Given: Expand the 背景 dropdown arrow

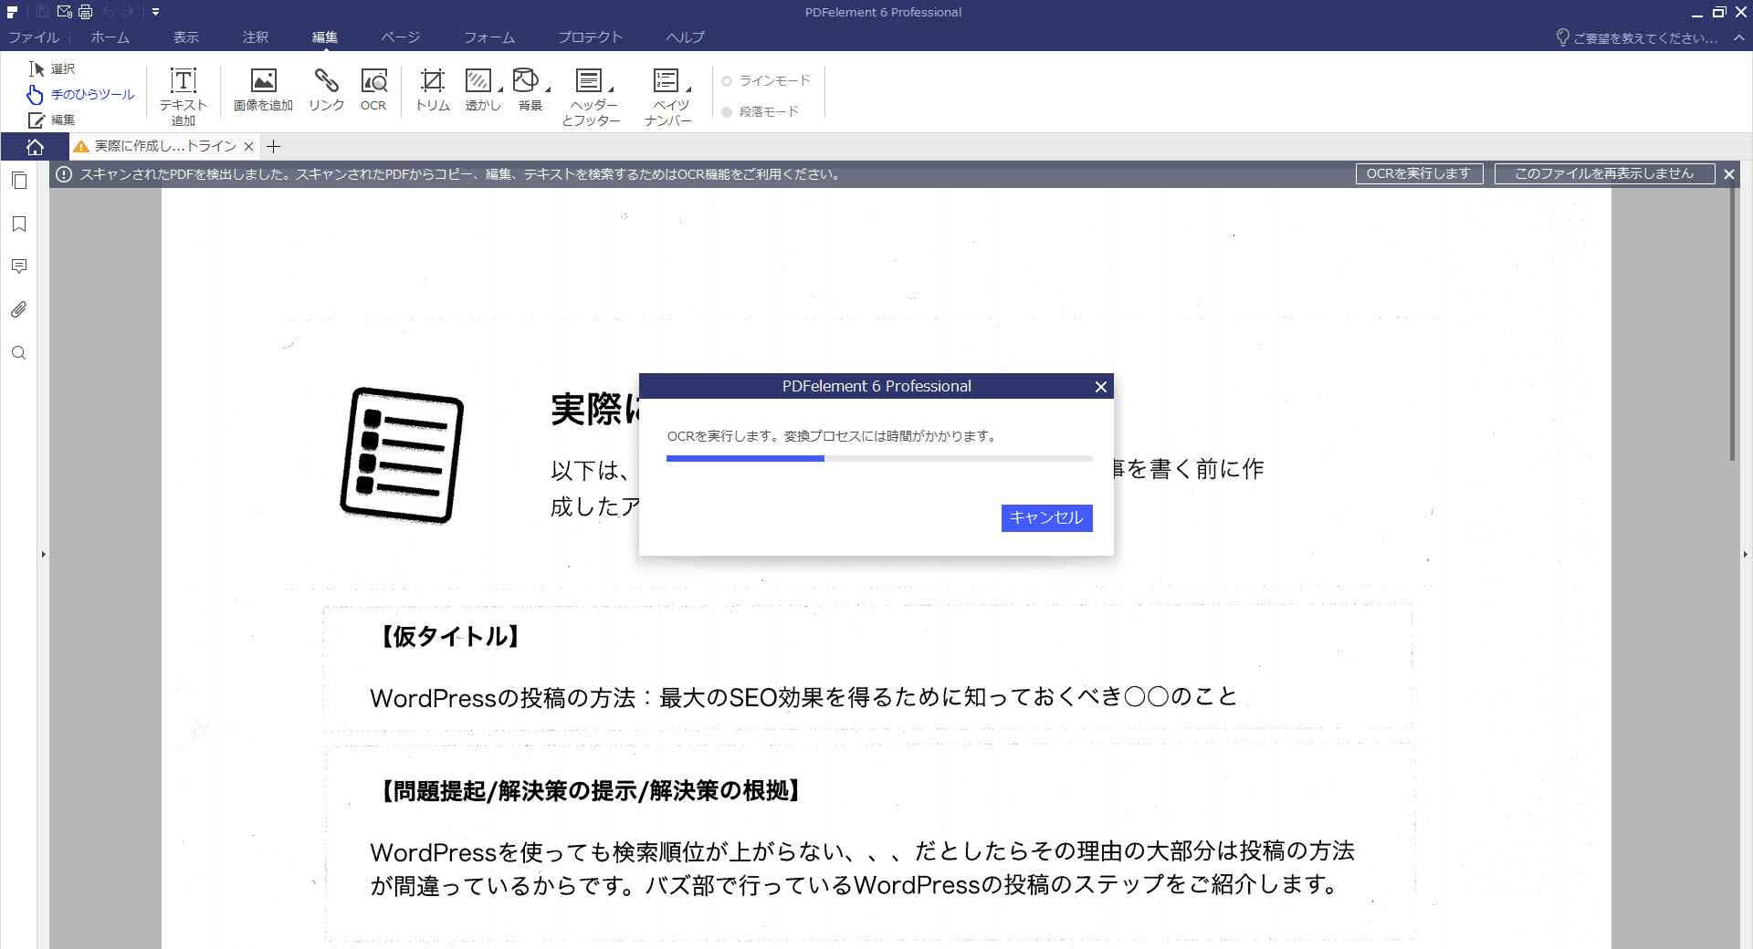Looking at the screenshot, I should coord(548,89).
